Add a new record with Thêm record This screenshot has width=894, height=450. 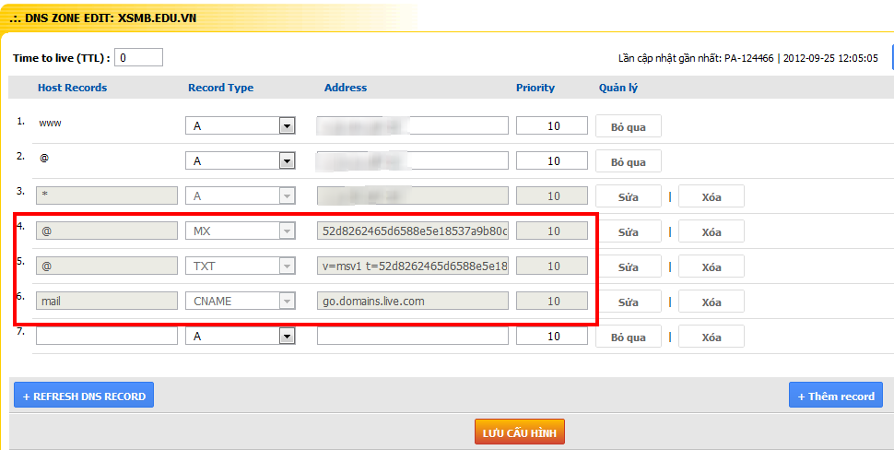click(835, 396)
